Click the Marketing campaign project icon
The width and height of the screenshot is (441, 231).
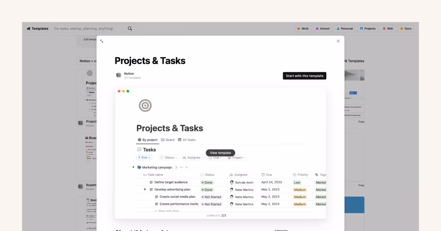click(x=140, y=167)
